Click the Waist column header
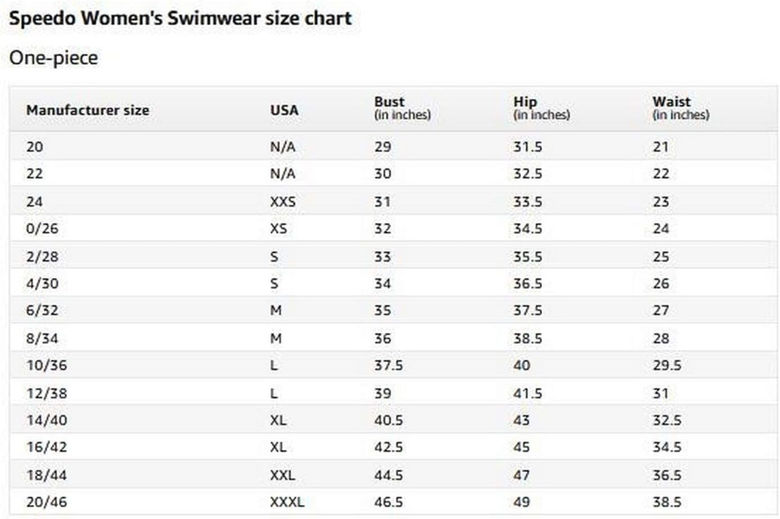780x519 pixels. (680, 108)
